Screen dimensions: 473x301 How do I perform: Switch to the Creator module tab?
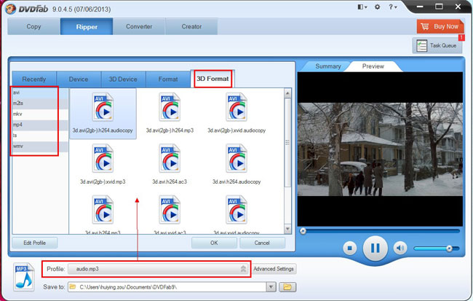191,26
